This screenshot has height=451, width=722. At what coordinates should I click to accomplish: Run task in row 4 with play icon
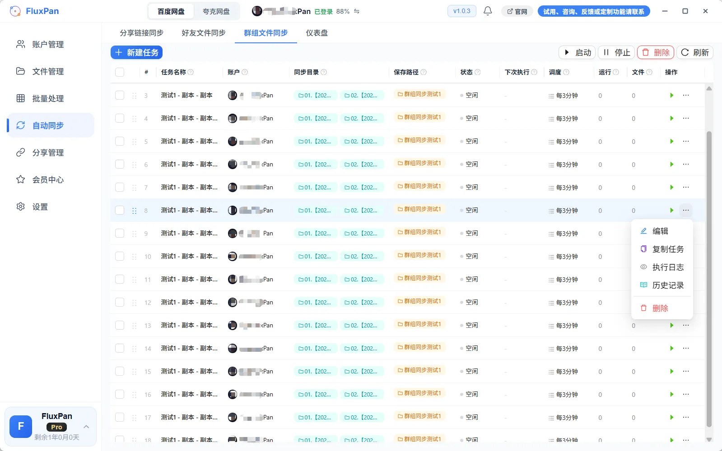[671, 118]
